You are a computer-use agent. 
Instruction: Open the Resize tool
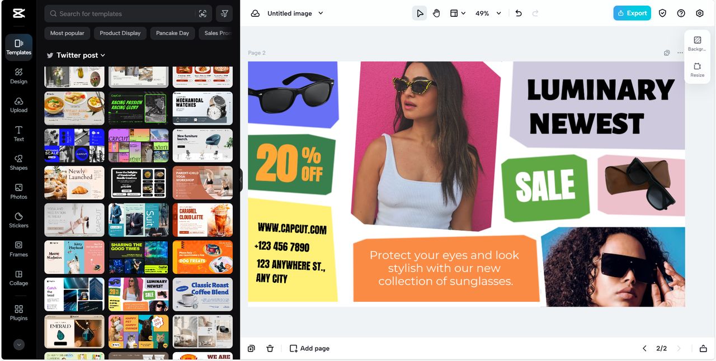[697, 70]
